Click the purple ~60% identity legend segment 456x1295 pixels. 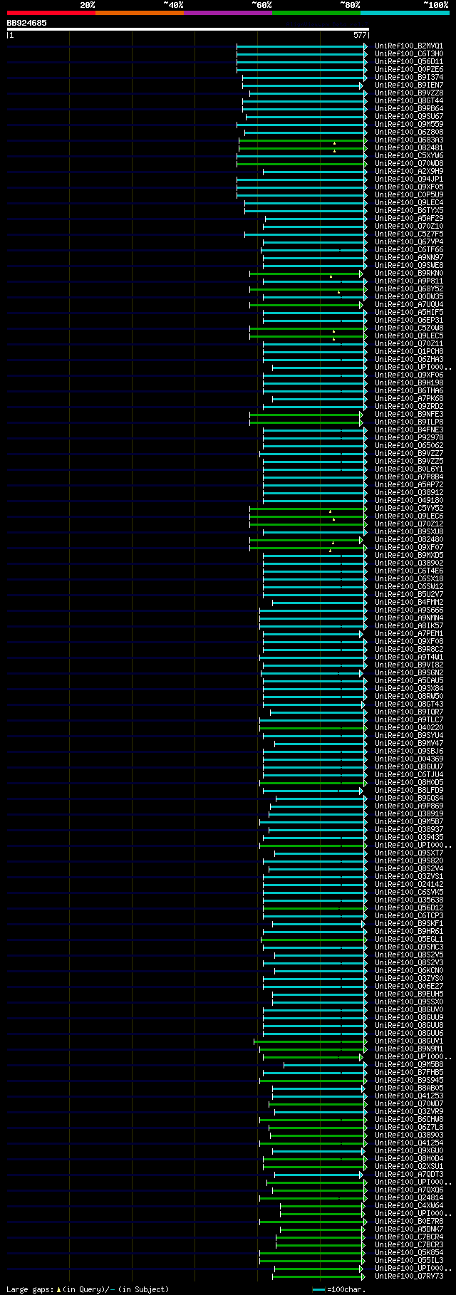pos(228,13)
